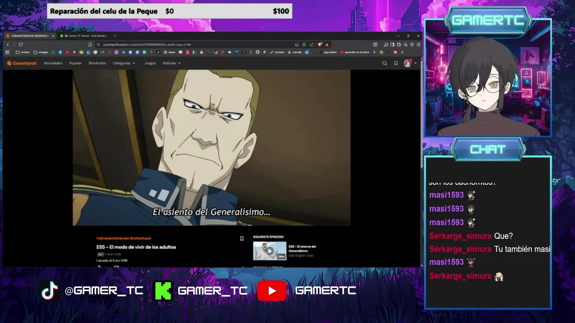Open the Gmail bookmark

[x=102, y=52]
